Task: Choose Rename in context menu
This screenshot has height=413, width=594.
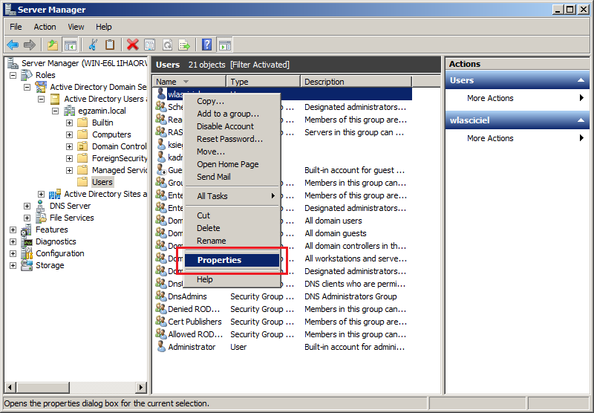Action: click(232, 241)
